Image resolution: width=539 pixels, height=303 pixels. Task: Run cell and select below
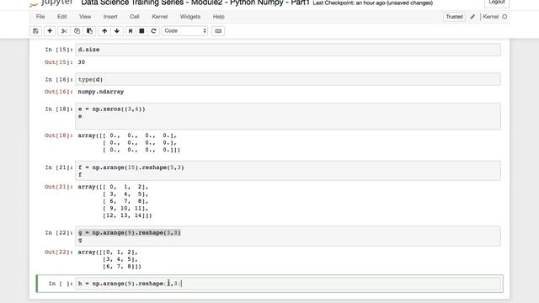click(131, 31)
